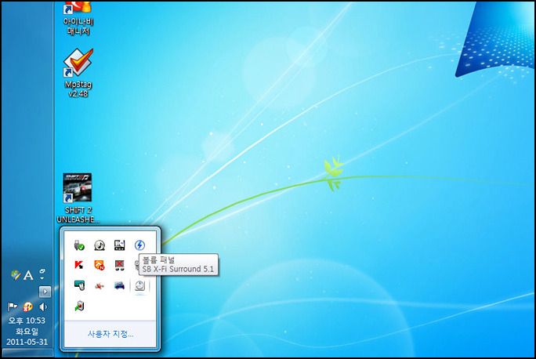Screen dimensions: 536x359
Task: Click the small red scribble tray icon
Action: click(x=100, y=285)
